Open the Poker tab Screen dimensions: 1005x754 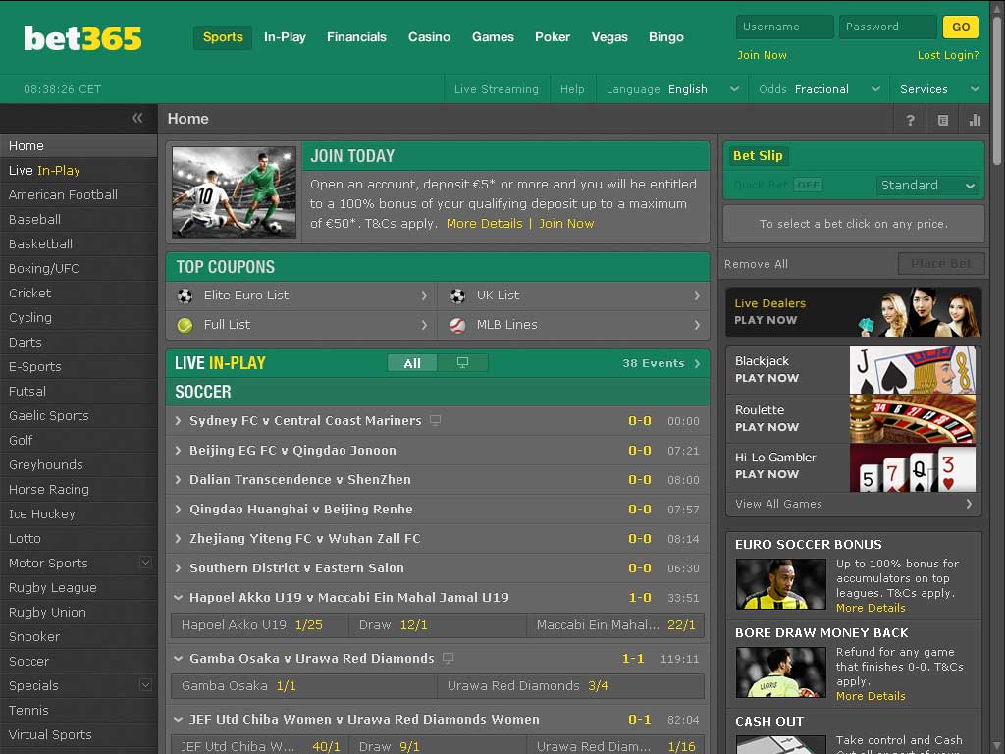[x=553, y=37]
